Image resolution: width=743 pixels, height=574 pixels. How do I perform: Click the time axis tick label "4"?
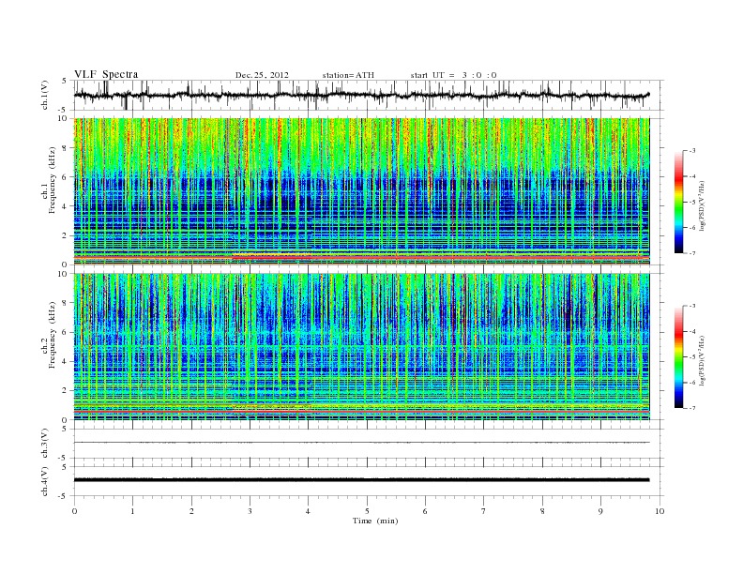308,511
